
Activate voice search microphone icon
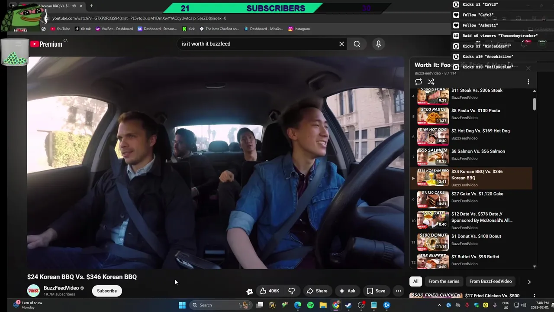point(378,44)
